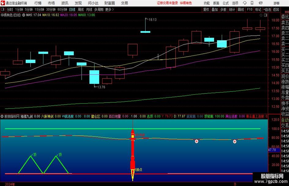Click the MA10: 16.82 value
This screenshot has height=186, width=289.
(x=50, y=15)
